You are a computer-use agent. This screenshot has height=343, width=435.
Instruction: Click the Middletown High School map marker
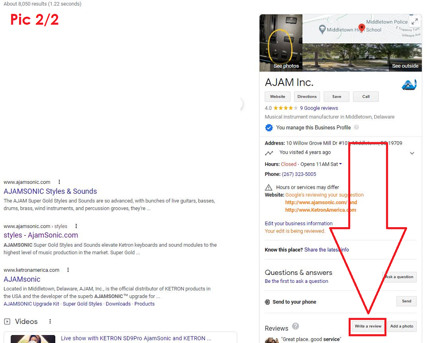coord(322,29)
